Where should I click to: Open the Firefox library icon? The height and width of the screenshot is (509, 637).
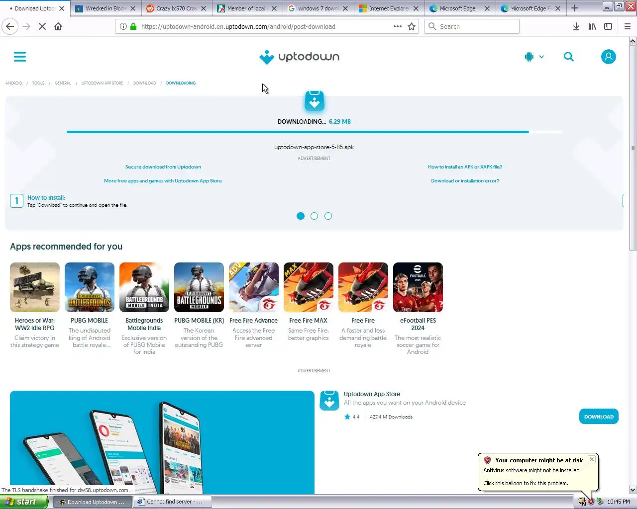click(592, 26)
